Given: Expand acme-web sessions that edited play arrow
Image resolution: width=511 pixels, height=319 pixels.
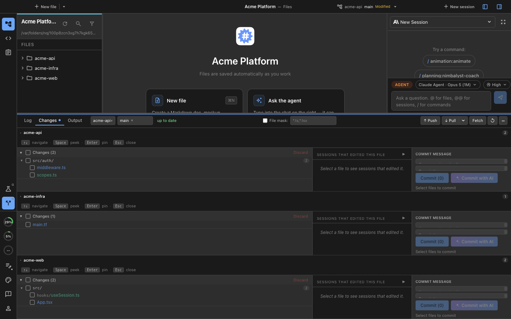Looking at the screenshot, I should coord(403,282).
